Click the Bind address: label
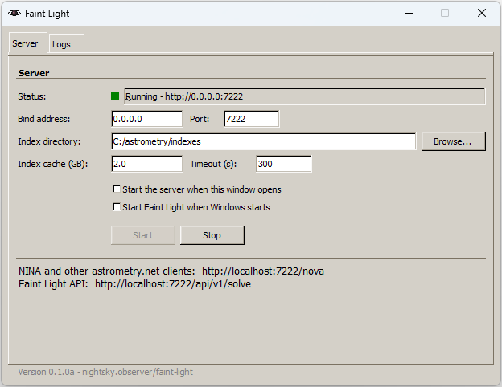The height and width of the screenshot is (387, 502). click(44, 119)
